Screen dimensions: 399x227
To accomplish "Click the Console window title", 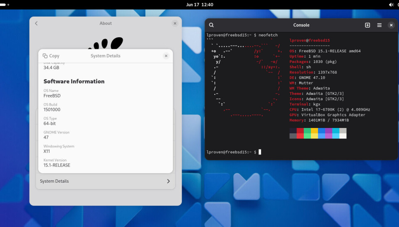I will click(301, 25).
